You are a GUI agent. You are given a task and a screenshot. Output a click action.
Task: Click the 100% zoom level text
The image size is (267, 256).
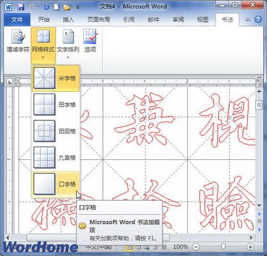pos(180,247)
